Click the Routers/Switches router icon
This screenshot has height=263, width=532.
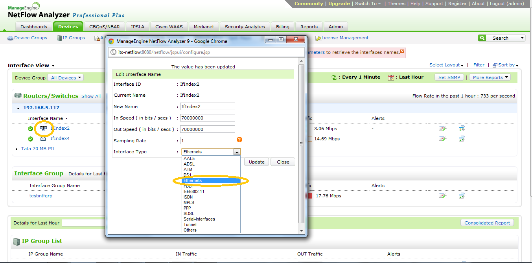(18, 96)
